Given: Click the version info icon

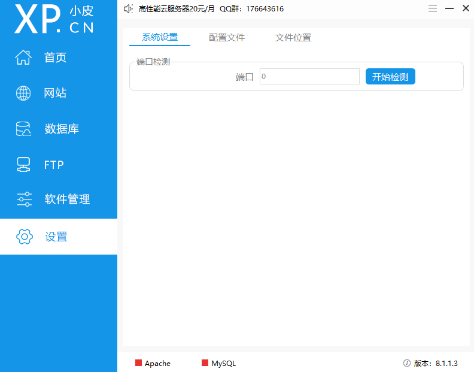Looking at the screenshot, I should click(x=407, y=363).
